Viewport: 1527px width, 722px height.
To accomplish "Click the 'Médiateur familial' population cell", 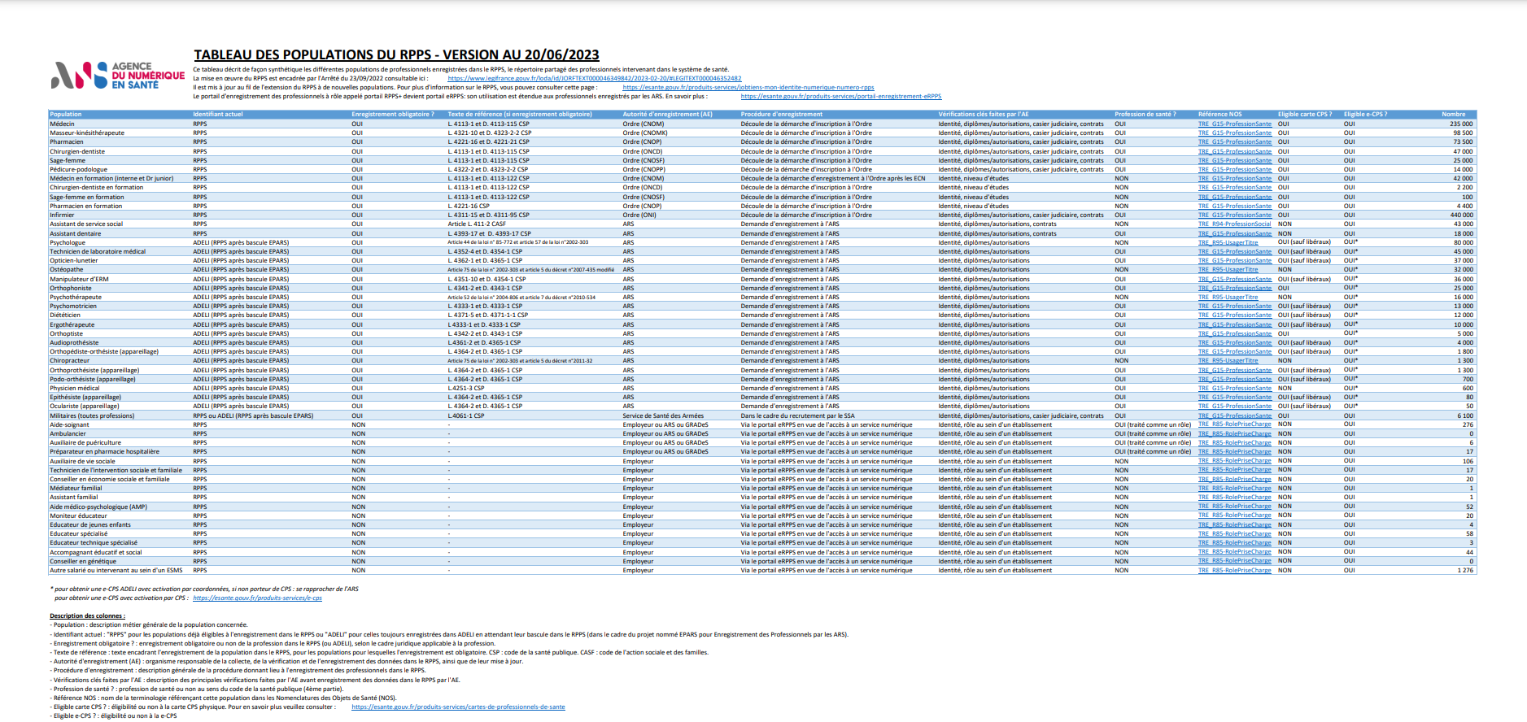I will (76, 489).
